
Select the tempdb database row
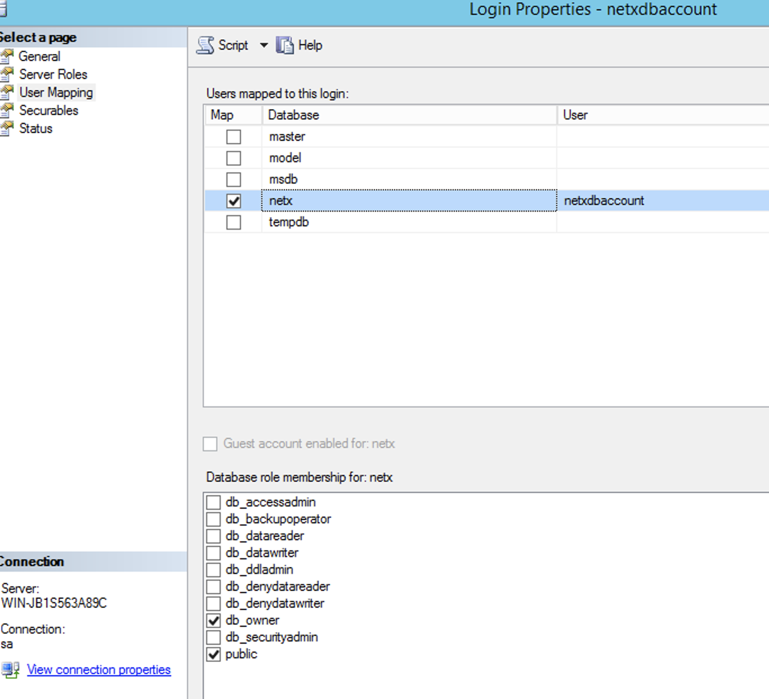click(x=289, y=222)
